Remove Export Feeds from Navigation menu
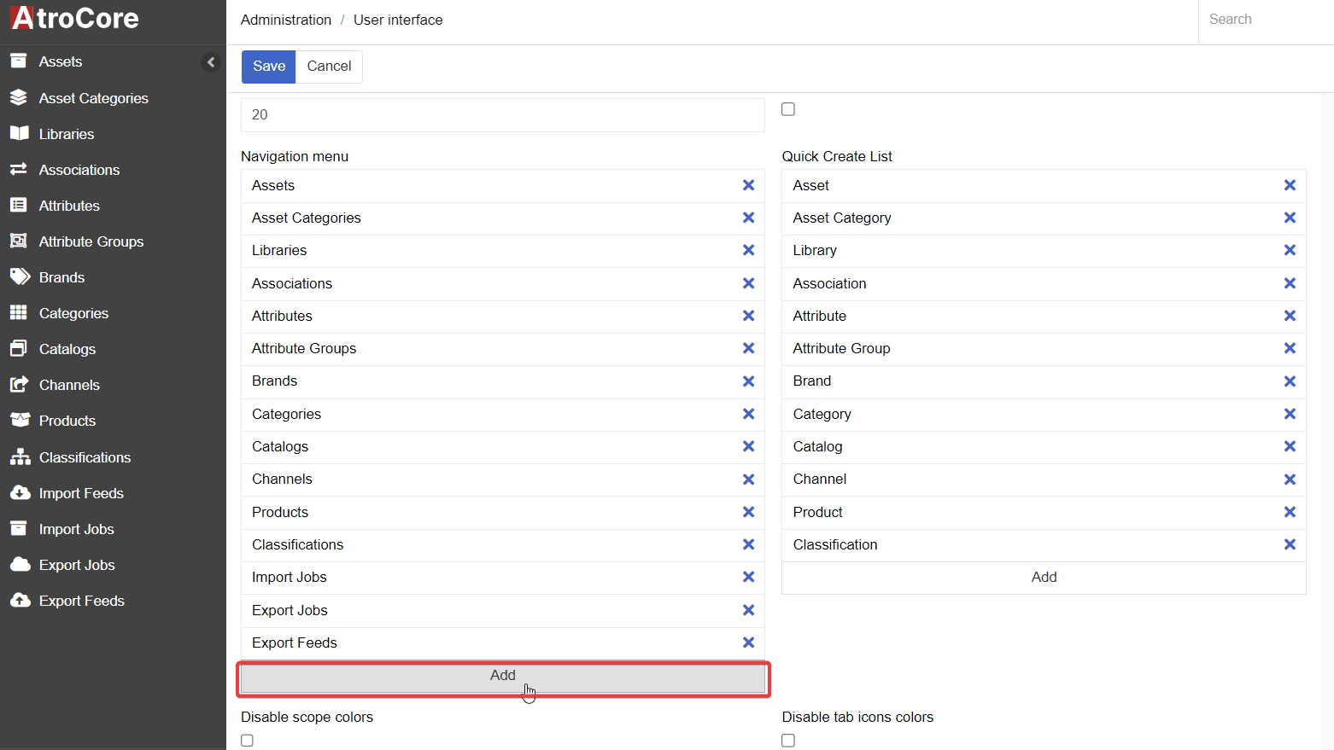The image size is (1334, 750). (x=748, y=642)
